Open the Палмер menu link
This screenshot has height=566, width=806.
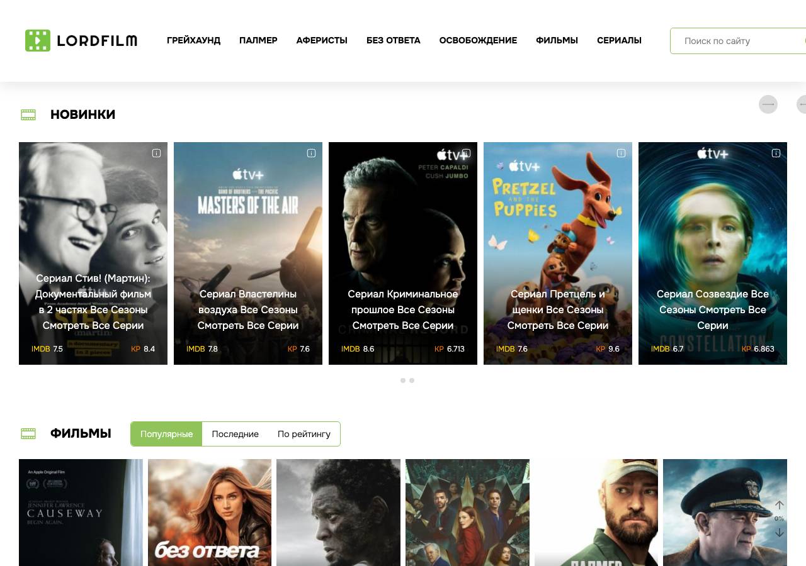point(258,40)
